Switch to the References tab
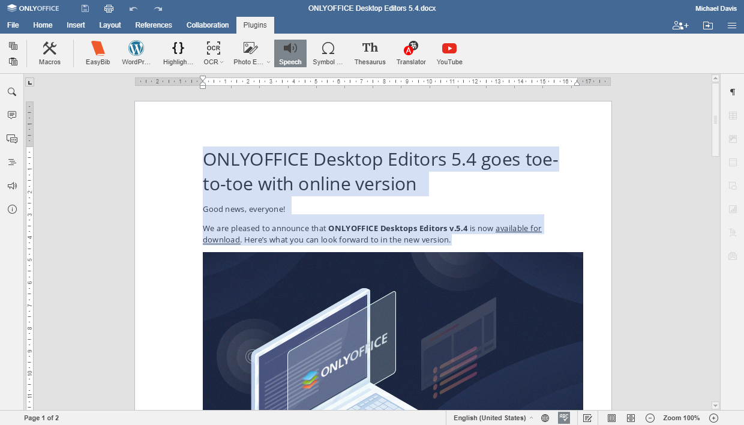 (x=154, y=25)
